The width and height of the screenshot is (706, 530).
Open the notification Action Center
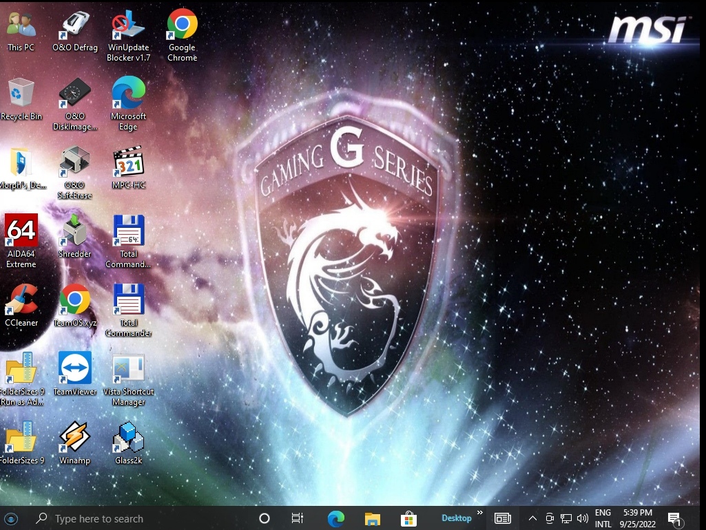675,519
